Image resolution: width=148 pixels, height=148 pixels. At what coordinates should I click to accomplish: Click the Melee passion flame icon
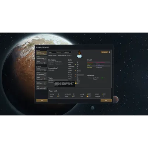76,64
